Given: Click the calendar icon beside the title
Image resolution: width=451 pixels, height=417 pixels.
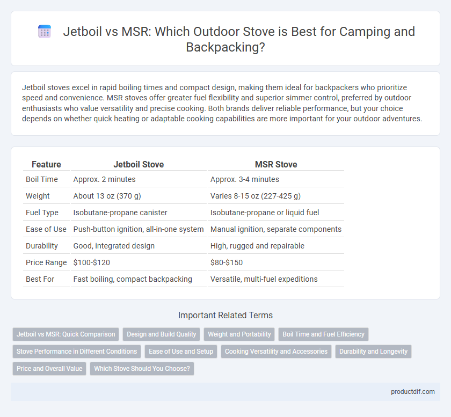Looking at the screenshot, I should [x=45, y=31].
